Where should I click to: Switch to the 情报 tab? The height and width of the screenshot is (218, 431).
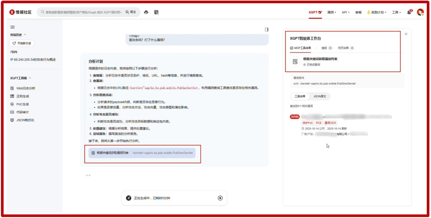click(326, 48)
